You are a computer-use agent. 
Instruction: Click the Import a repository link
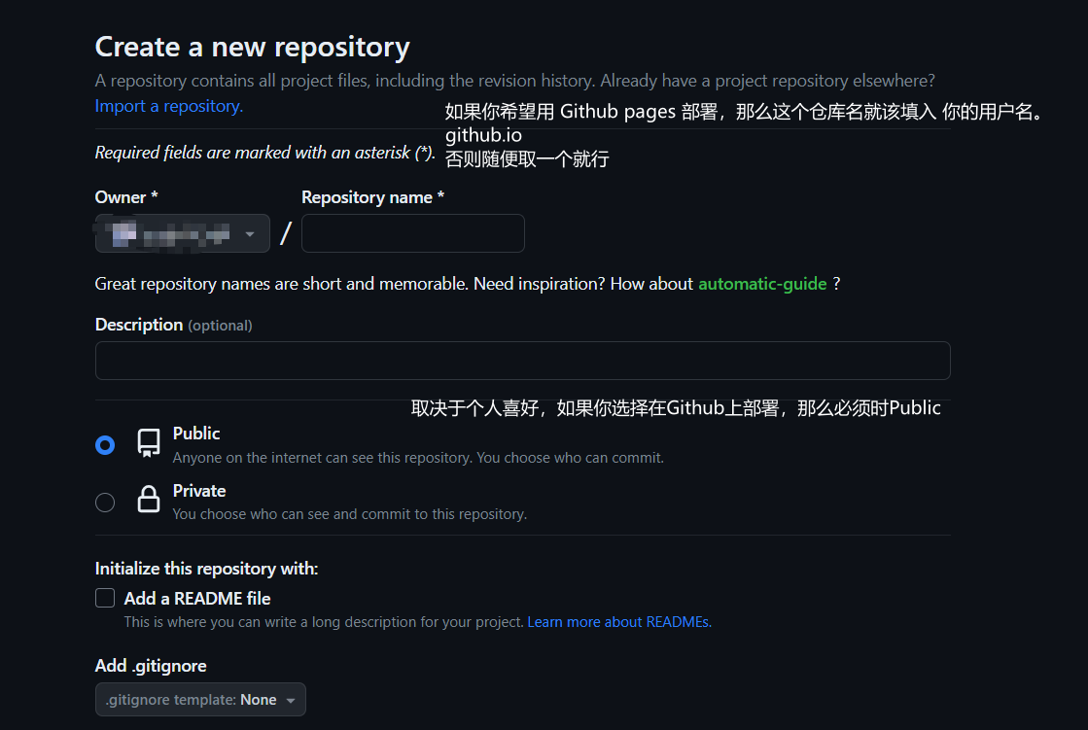point(168,106)
